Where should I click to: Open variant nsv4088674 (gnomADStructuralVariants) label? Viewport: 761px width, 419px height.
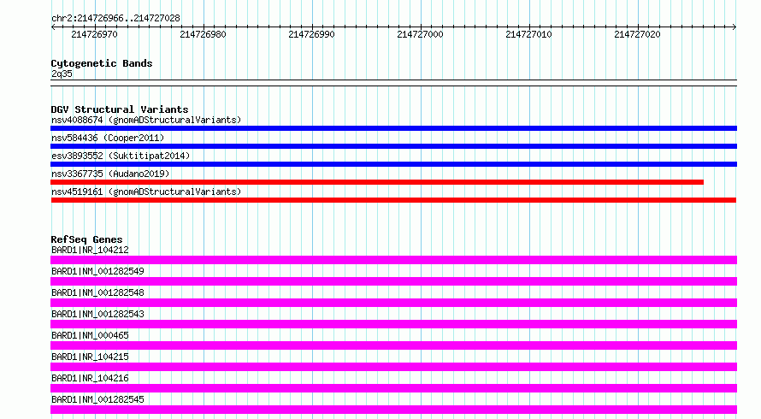coord(146,120)
